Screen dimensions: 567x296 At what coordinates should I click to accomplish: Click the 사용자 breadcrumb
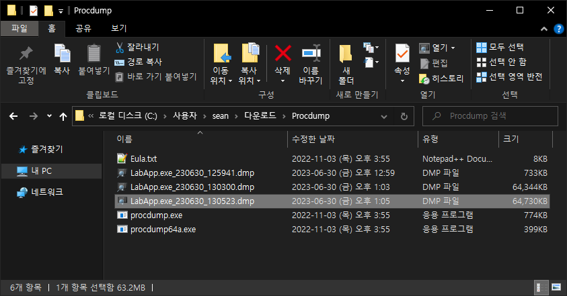[x=185, y=116]
